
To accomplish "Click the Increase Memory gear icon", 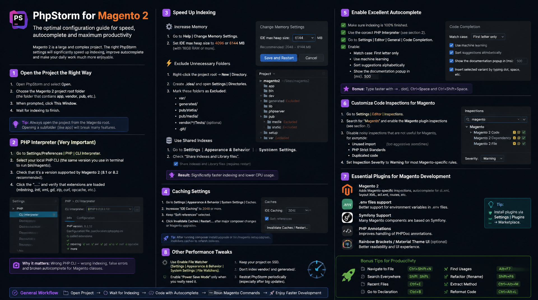I will [169, 27].
